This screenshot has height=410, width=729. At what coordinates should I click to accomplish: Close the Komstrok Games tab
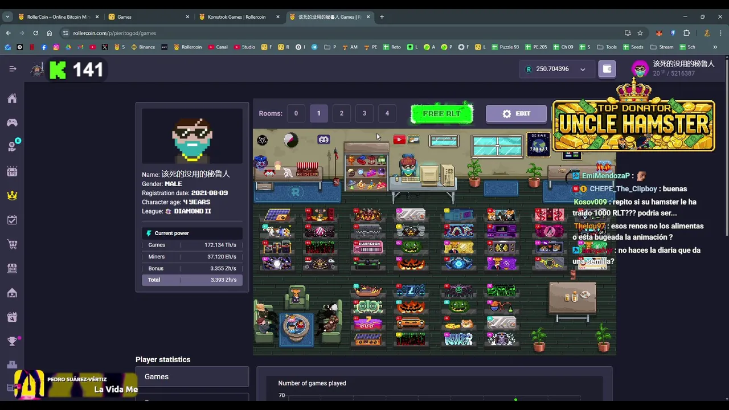coord(278,17)
